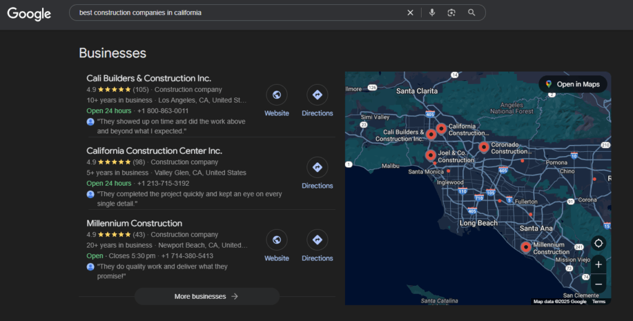Click California Construction map pin
The height and width of the screenshot is (321, 633).
click(441, 128)
